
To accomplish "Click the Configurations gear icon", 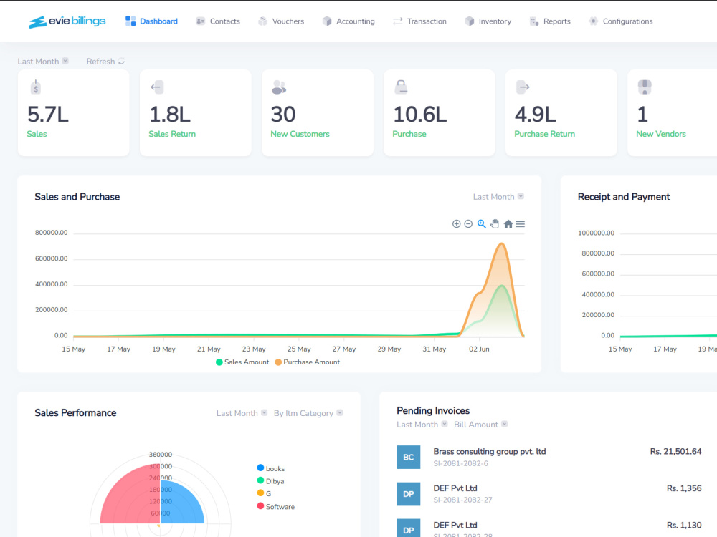I will point(593,21).
